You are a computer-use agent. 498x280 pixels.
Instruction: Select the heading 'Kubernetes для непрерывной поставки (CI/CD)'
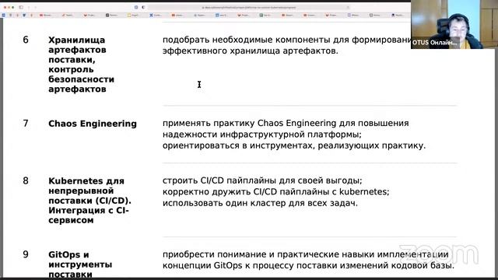click(89, 191)
